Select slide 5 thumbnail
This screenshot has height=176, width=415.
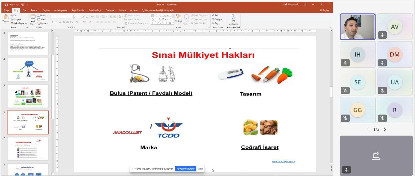[28, 96]
